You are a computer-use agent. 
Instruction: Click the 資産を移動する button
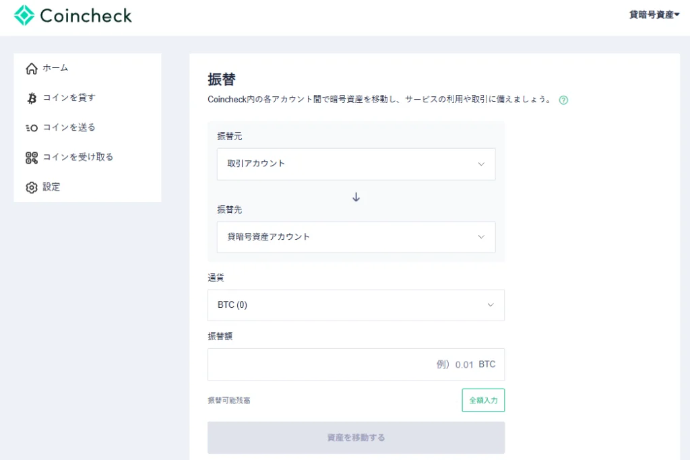(356, 438)
